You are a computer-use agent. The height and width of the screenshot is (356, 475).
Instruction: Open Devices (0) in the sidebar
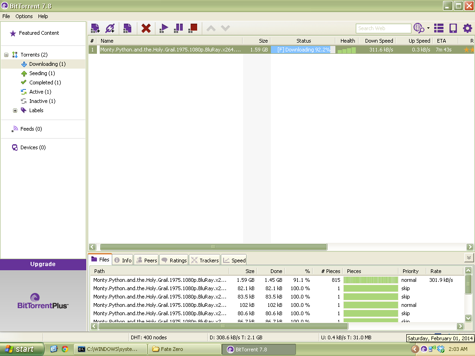coord(33,147)
